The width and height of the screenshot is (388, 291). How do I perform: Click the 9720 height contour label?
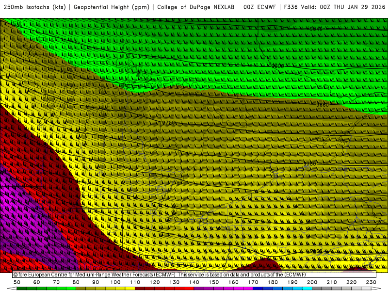(x=168, y=123)
